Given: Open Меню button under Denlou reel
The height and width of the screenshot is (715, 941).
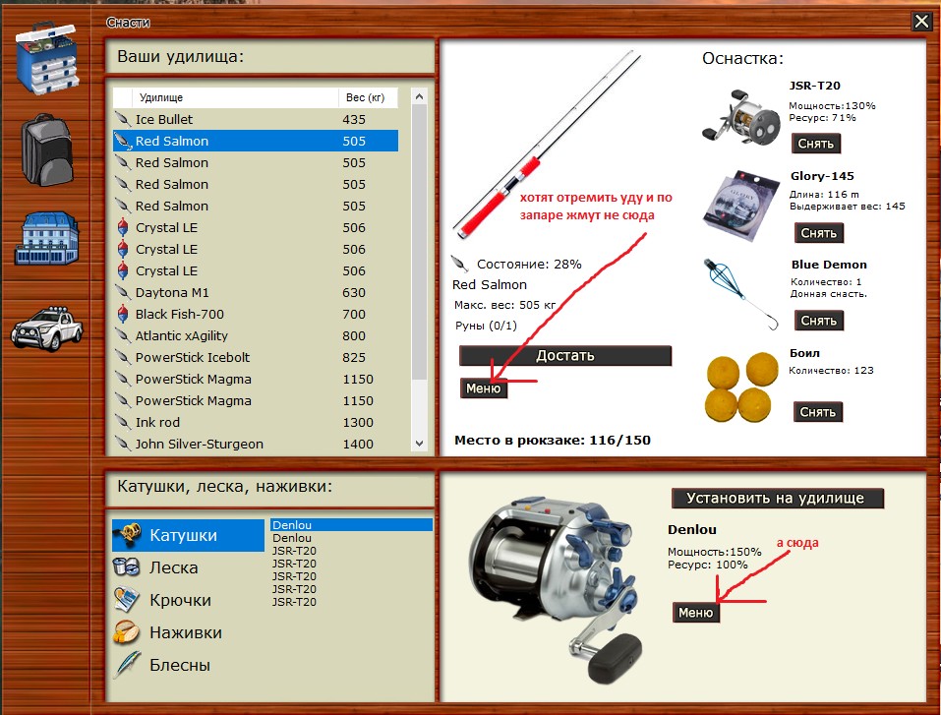Looking at the screenshot, I should (x=695, y=612).
